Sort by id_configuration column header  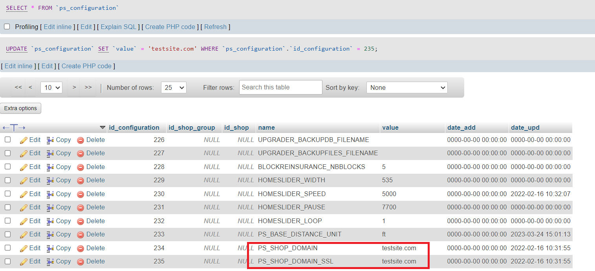tap(134, 127)
